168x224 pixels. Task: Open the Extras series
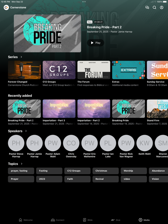[x=128, y=70]
